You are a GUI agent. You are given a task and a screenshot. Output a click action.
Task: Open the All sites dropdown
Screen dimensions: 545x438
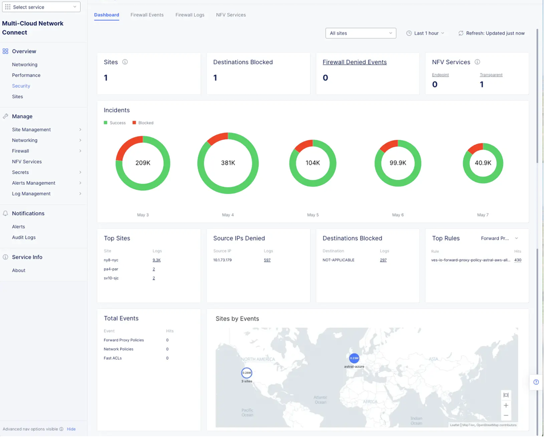coord(362,33)
